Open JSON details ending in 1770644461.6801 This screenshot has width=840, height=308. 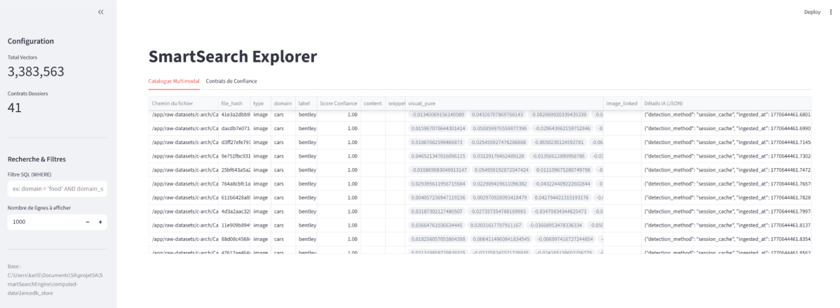coord(726,114)
